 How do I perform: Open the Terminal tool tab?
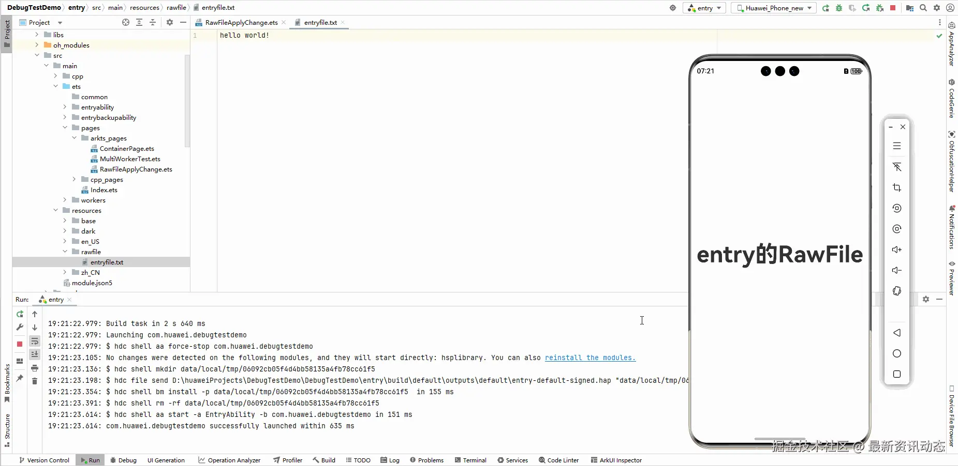coord(470,460)
